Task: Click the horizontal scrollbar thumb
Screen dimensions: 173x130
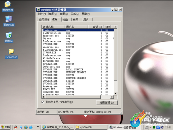Action: coord(73,97)
